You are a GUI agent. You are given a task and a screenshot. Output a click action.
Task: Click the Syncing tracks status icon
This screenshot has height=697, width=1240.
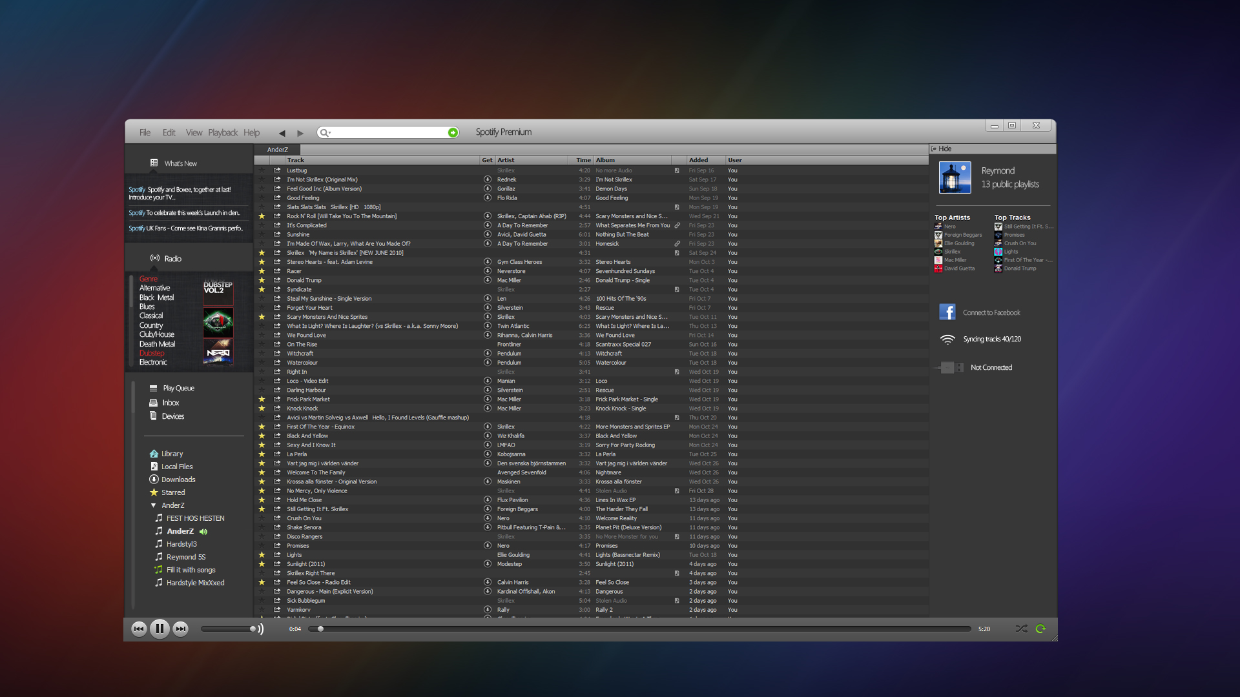(947, 339)
